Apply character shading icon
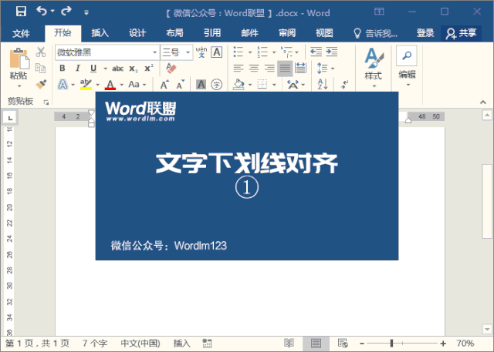Image resolution: width=494 pixels, height=352 pixels. [x=201, y=84]
